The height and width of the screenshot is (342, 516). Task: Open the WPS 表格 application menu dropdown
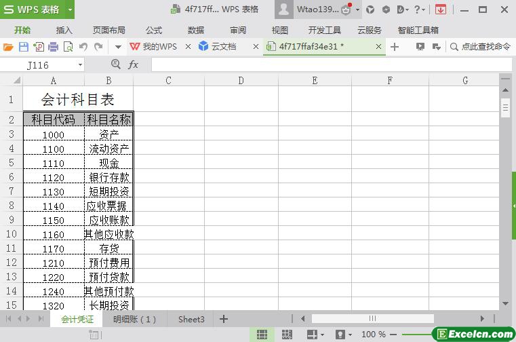[x=70, y=9]
